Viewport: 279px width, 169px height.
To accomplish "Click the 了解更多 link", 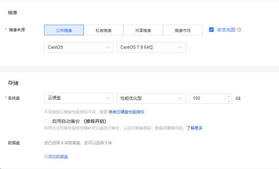I will click(x=195, y=128).
